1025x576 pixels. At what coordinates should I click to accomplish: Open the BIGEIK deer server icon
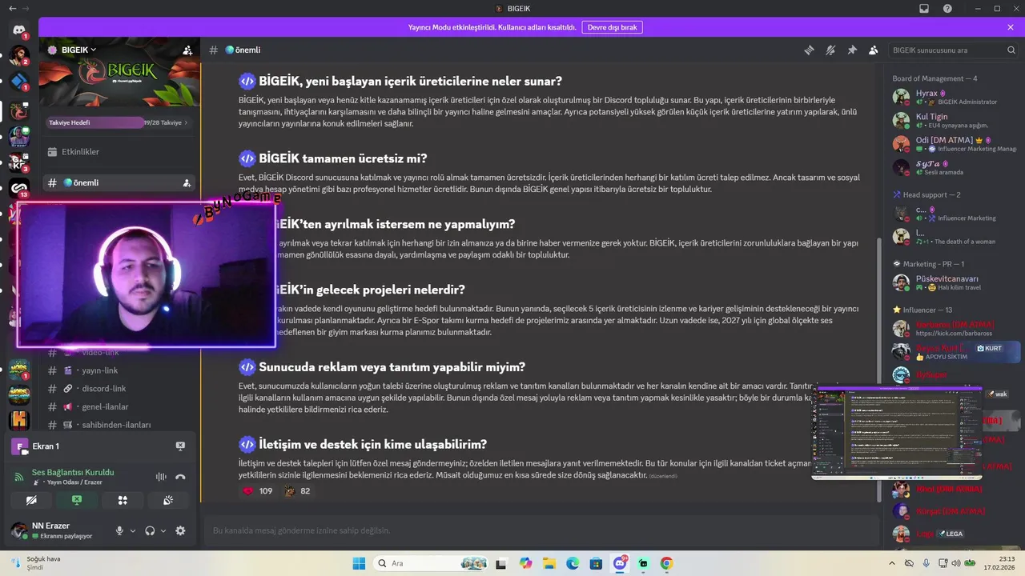tap(19, 110)
